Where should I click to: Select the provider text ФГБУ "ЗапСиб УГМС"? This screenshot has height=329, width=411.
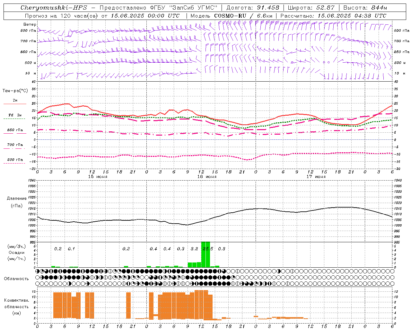click(x=184, y=8)
